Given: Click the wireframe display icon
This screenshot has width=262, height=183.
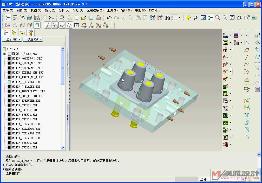Looking at the screenshot, I should point(15,25).
